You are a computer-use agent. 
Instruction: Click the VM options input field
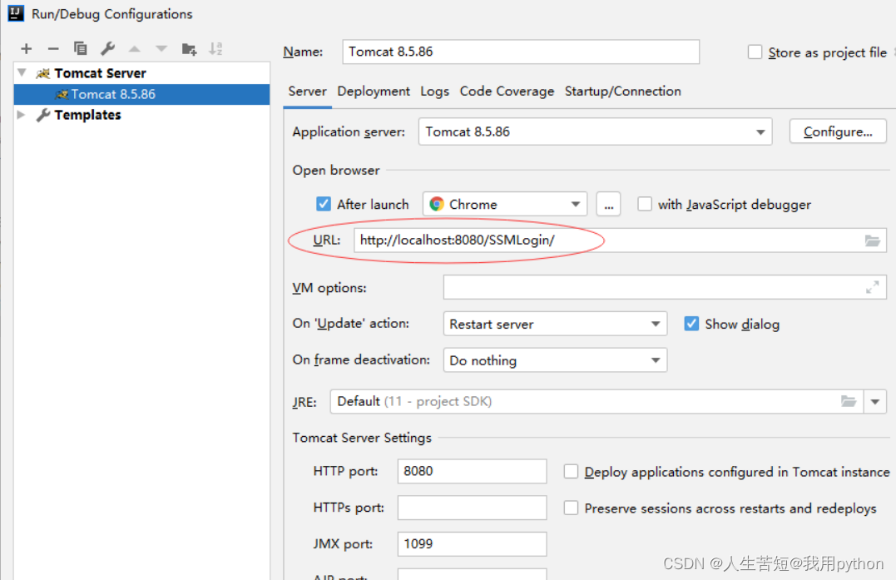point(665,287)
